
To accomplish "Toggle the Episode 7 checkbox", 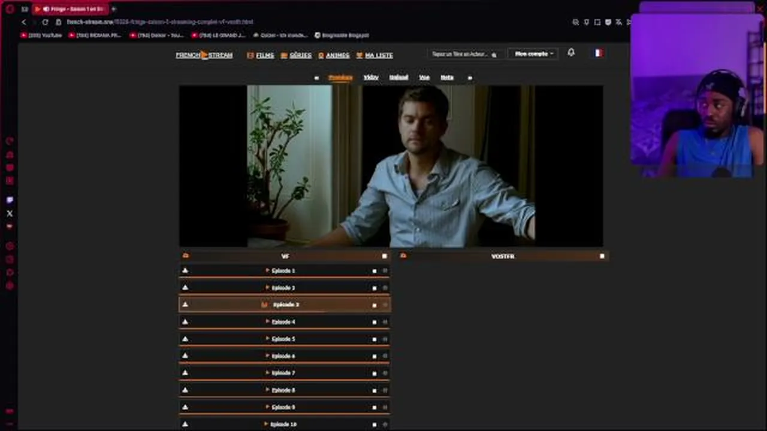I will pyautogui.click(x=375, y=373).
